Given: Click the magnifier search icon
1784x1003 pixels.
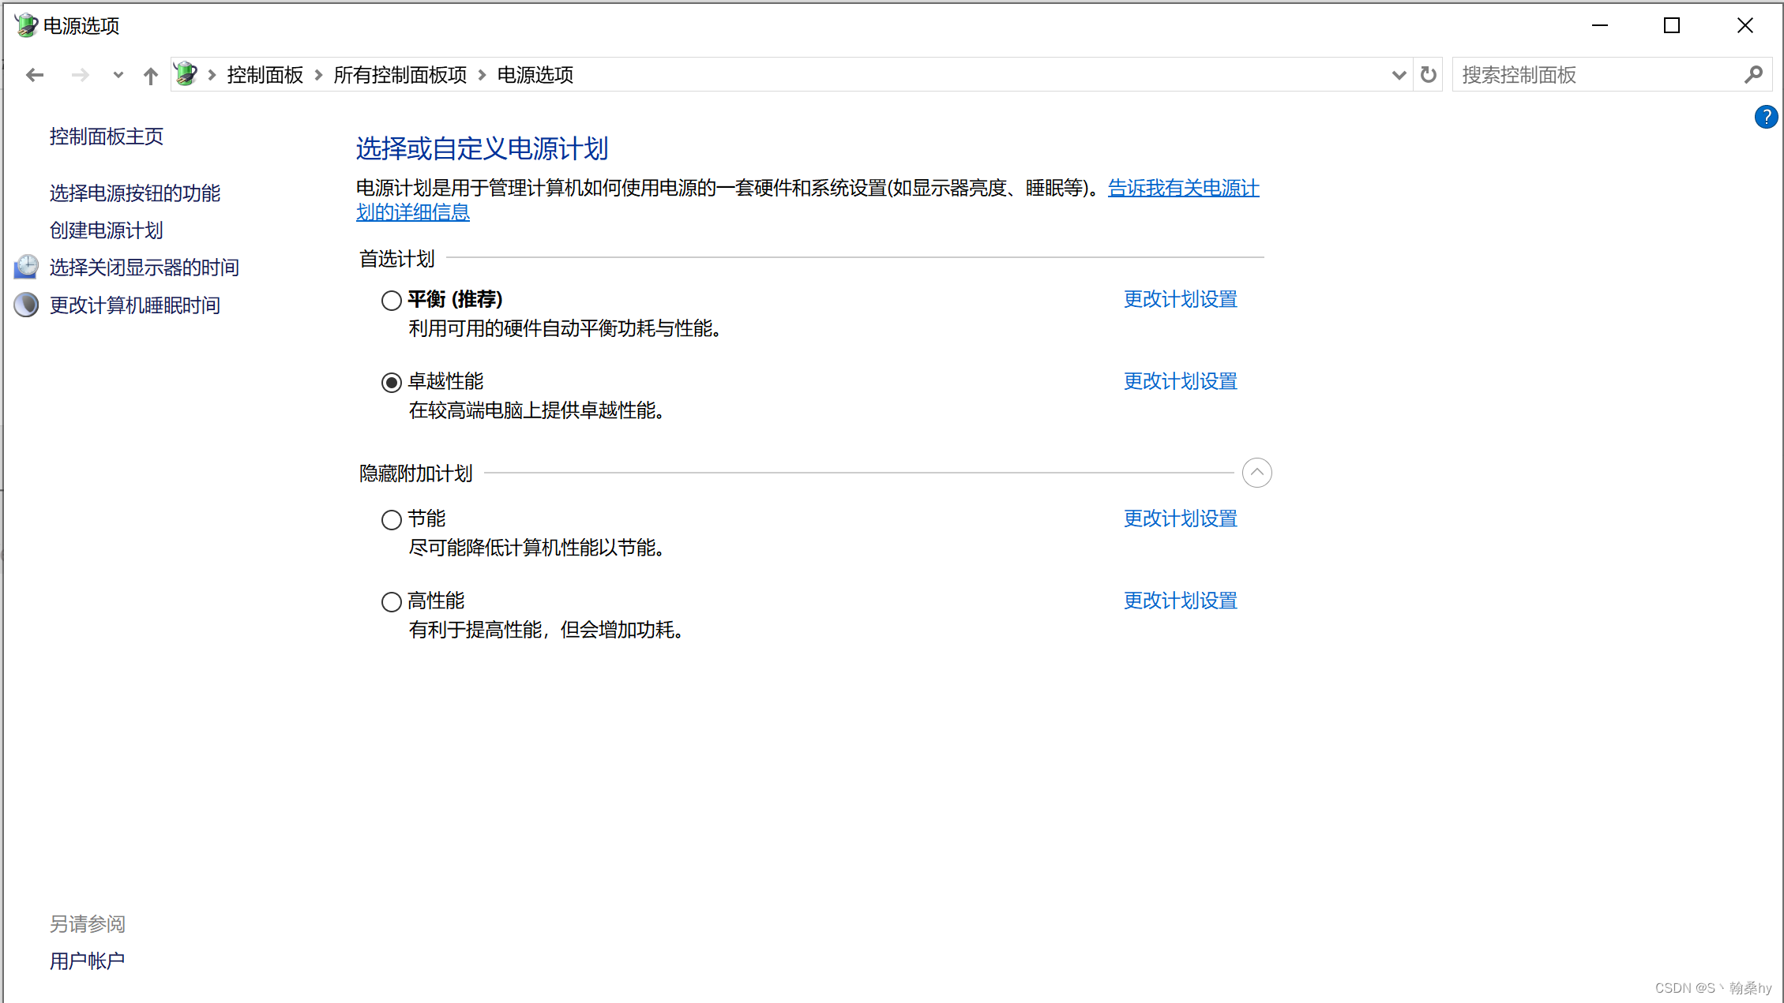Looking at the screenshot, I should pos(1753,75).
